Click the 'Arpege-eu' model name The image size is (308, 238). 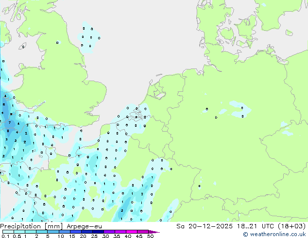[x=84, y=227]
